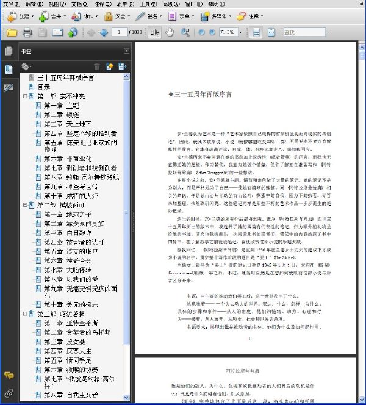Open the 注释 menu in menu bar
Image resolution: width=366 pixels, height=405 pixels.
pyautogui.click(x=103, y=4)
